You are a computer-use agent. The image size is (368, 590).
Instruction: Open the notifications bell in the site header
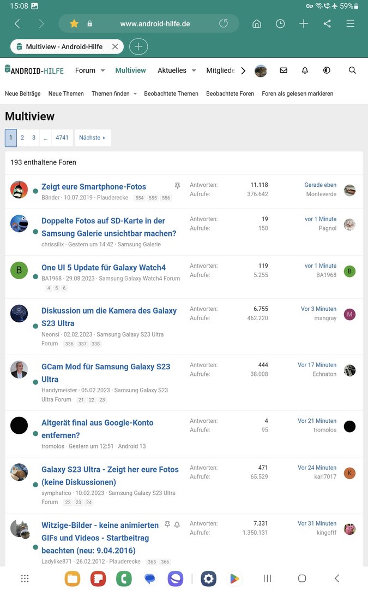305,70
